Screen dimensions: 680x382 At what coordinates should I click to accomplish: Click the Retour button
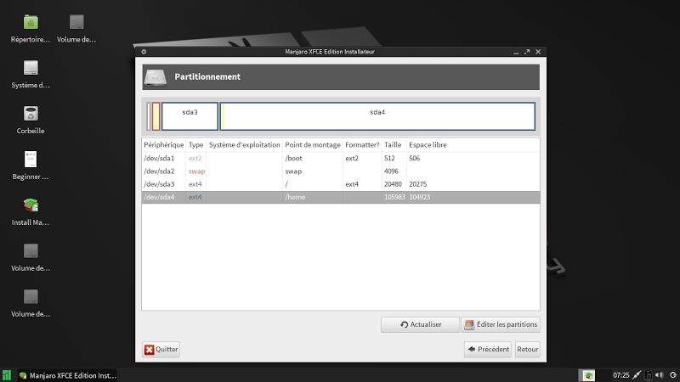527,349
